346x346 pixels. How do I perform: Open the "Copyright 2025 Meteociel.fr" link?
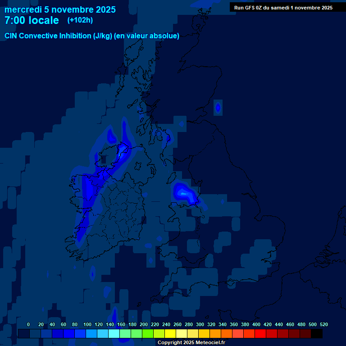click(191, 342)
